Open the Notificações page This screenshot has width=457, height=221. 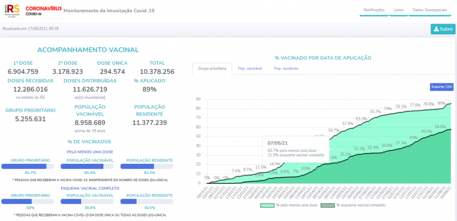click(x=374, y=10)
